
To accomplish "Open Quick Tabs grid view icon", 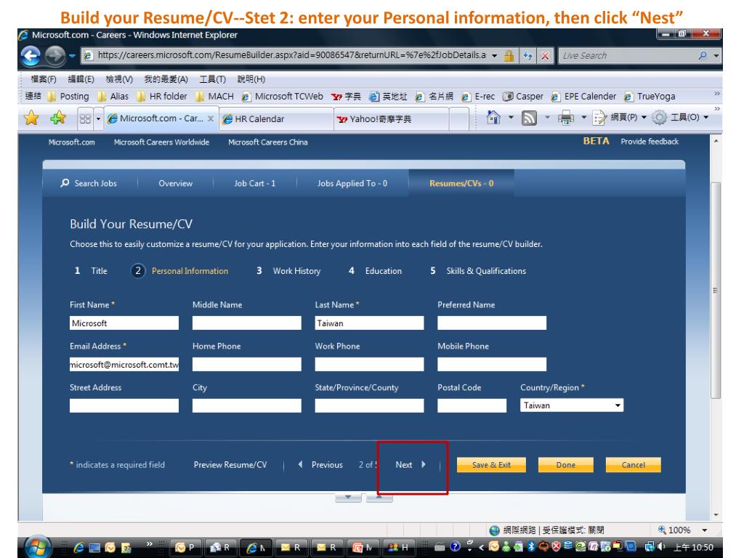I will (x=85, y=118).
